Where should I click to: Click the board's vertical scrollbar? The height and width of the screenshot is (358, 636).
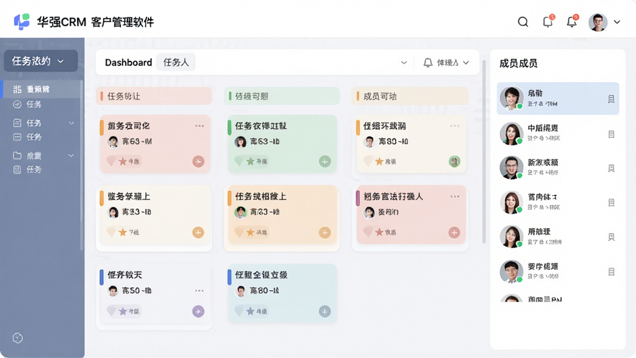483,152
